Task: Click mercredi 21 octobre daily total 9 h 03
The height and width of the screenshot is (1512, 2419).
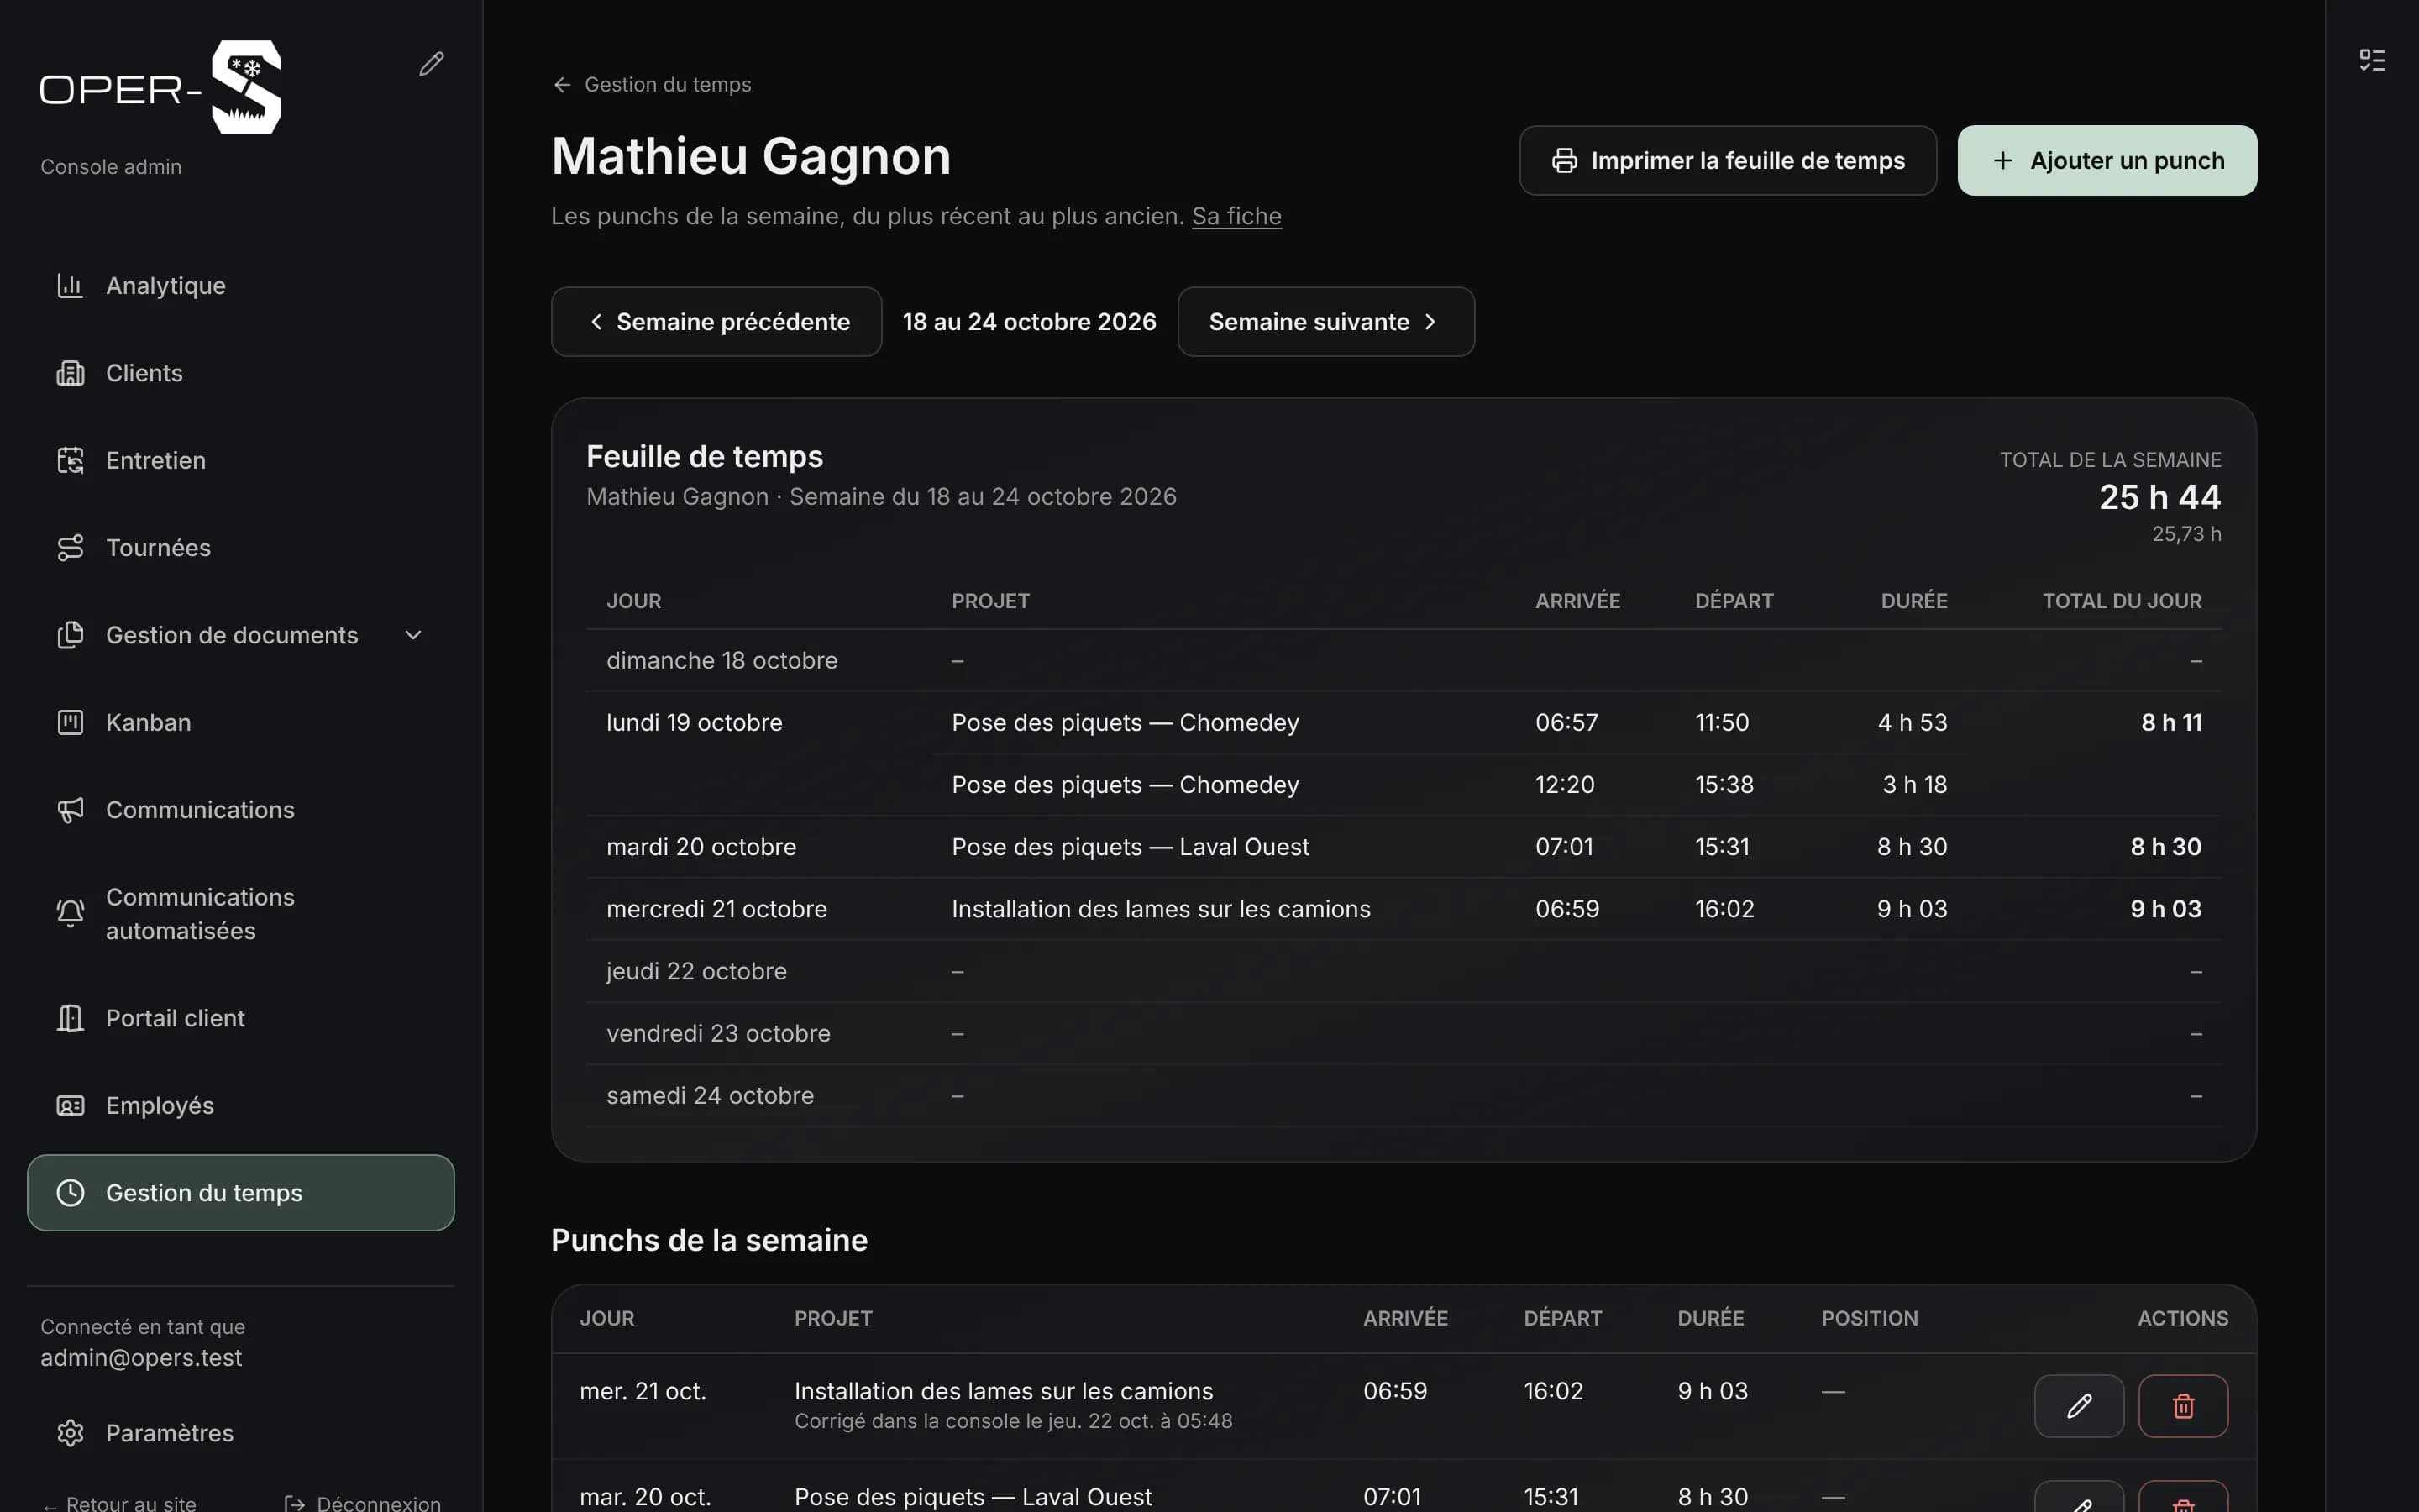Action: click(2165, 909)
